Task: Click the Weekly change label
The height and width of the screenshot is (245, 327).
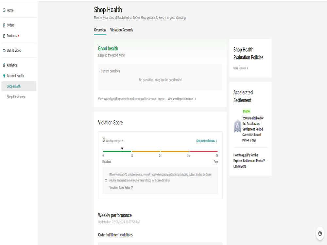Action: [x=113, y=141]
